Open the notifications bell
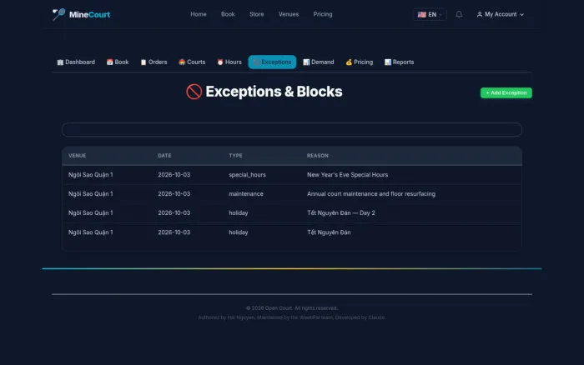The width and height of the screenshot is (584, 365). (x=459, y=14)
